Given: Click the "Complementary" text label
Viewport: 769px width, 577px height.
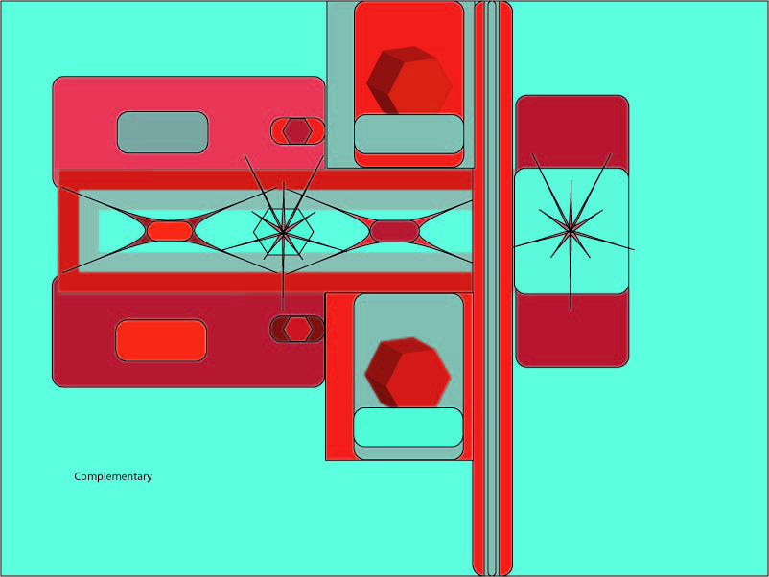Looking at the screenshot, I should click(113, 476).
